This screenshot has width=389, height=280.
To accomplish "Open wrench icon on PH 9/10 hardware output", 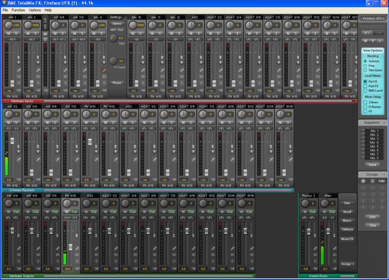I will click(77, 248).
